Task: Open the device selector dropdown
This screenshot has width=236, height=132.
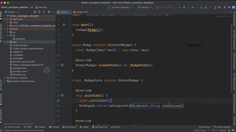Action: click(120, 7)
